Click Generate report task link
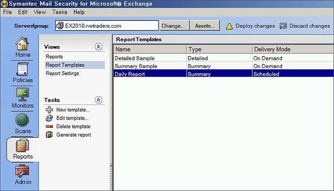 click(x=73, y=135)
